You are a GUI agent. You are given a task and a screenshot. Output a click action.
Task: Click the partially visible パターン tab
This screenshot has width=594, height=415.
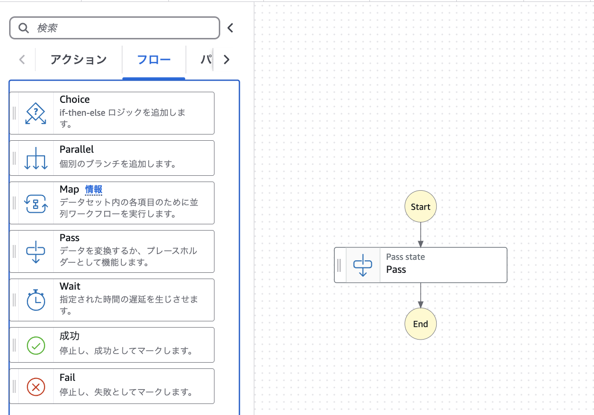pyautogui.click(x=206, y=59)
